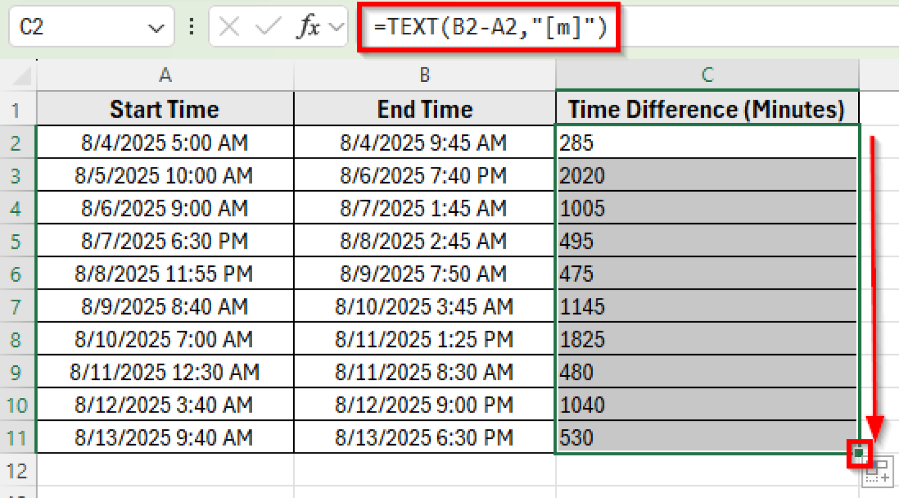Select the Time Difference (Minutes) header cell
Image resolution: width=899 pixels, height=498 pixels.
[x=707, y=109]
